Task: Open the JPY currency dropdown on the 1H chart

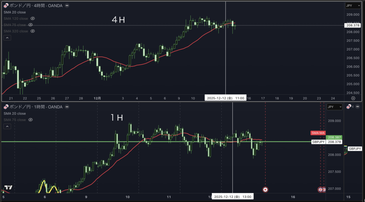Action: pos(334,107)
